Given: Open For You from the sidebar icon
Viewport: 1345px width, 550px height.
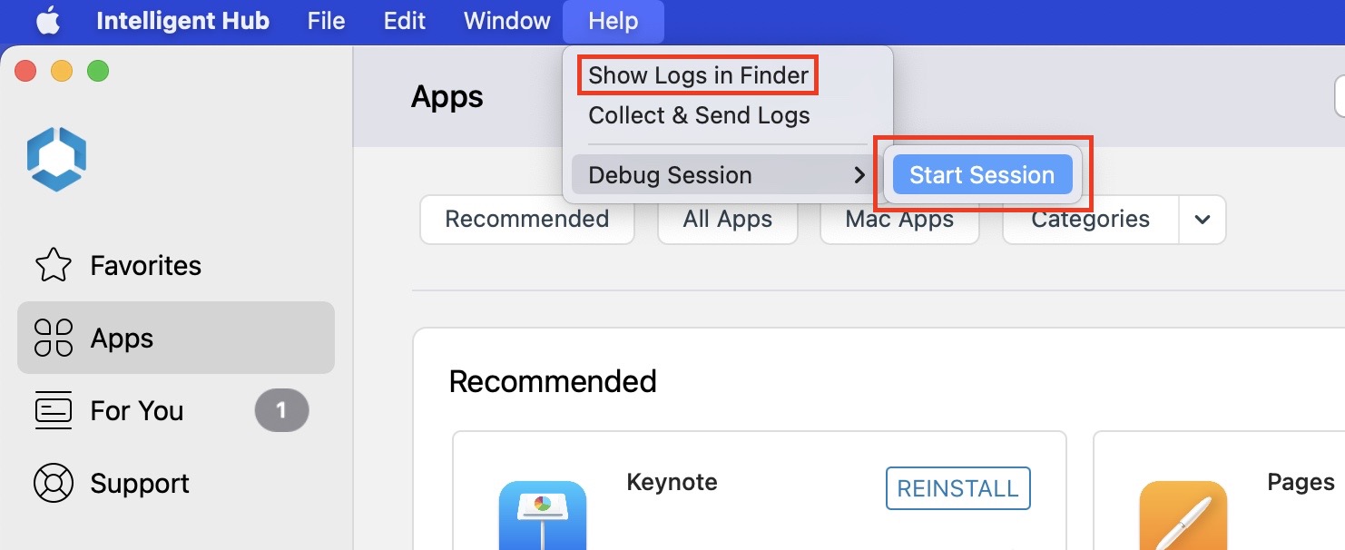Looking at the screenshot, I should [54, 410].
